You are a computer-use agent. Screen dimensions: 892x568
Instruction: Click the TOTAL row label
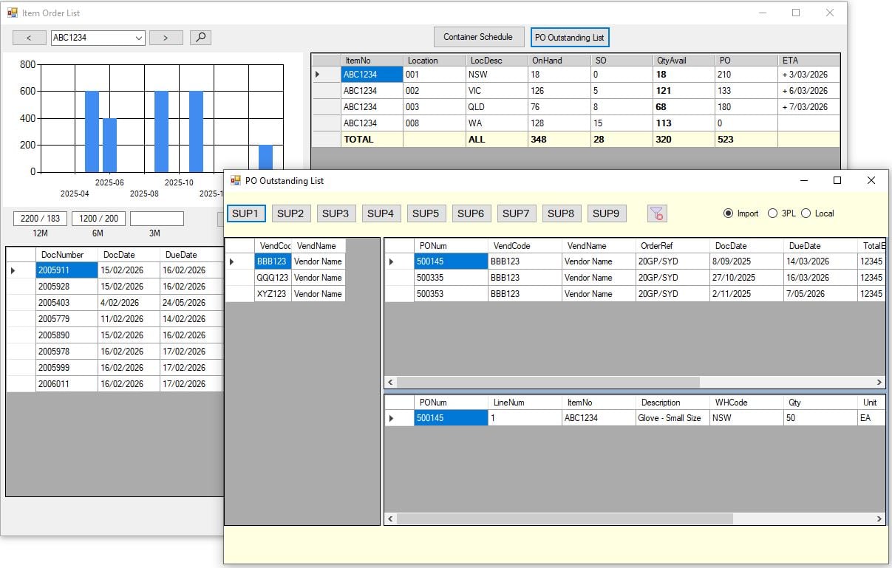[x=372, y=140]
